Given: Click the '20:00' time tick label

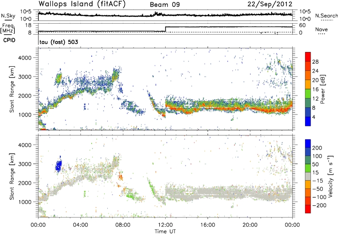Looking at the screenshot, I should 250,225.
